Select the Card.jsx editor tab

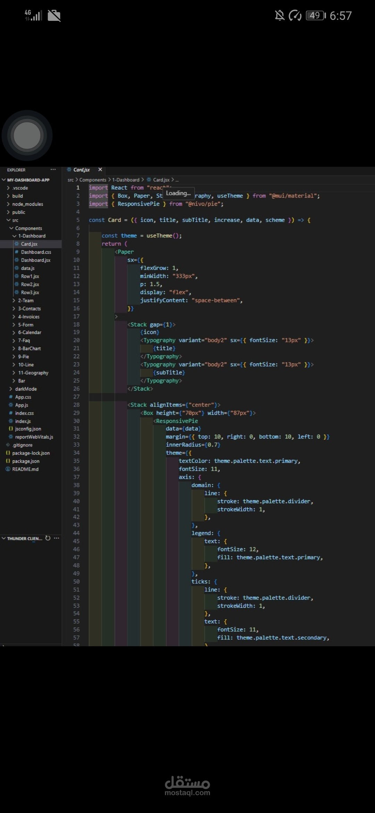tap(82, 170)
